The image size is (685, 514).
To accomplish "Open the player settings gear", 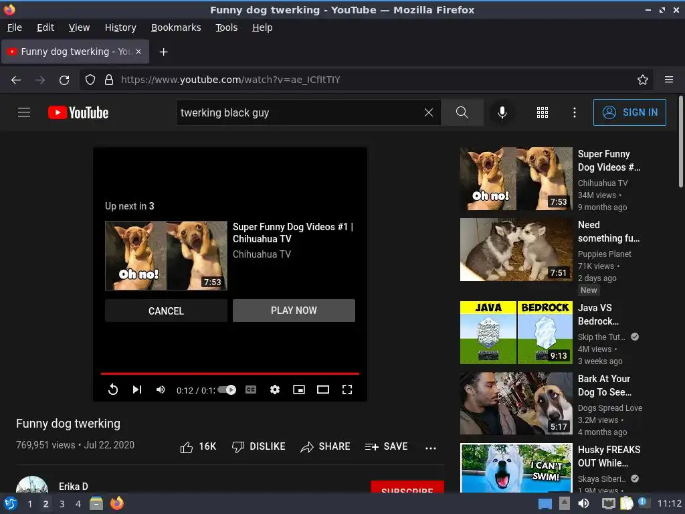I will coord(275,390).
